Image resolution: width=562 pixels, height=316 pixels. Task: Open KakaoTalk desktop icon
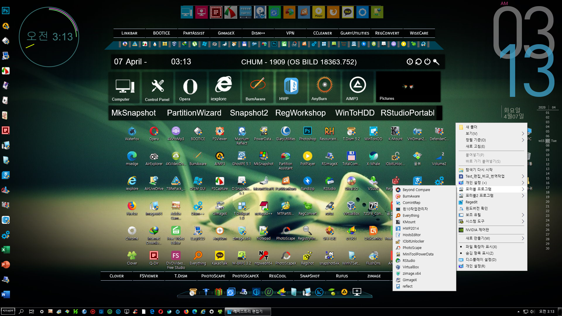[x=220, y=258]
